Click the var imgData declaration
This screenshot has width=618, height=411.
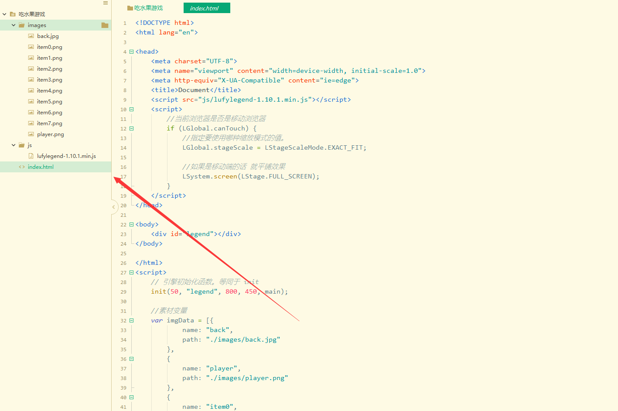click(x=182, y=320)
